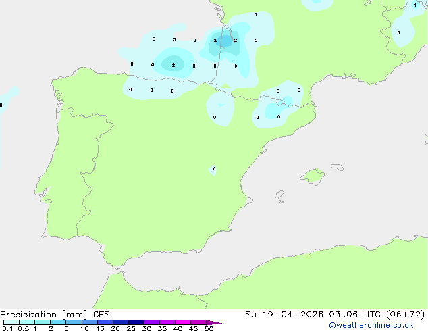This screenshot has height=331, width=428.
Task: Click the '0.5' legend scale label
Action: [x=24, y=328]
